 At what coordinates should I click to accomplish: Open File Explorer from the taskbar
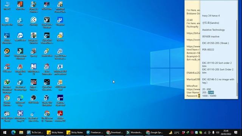click(x=21, y=133)
